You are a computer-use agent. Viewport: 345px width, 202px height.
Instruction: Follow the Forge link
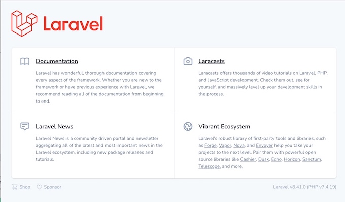pos(211,145)
